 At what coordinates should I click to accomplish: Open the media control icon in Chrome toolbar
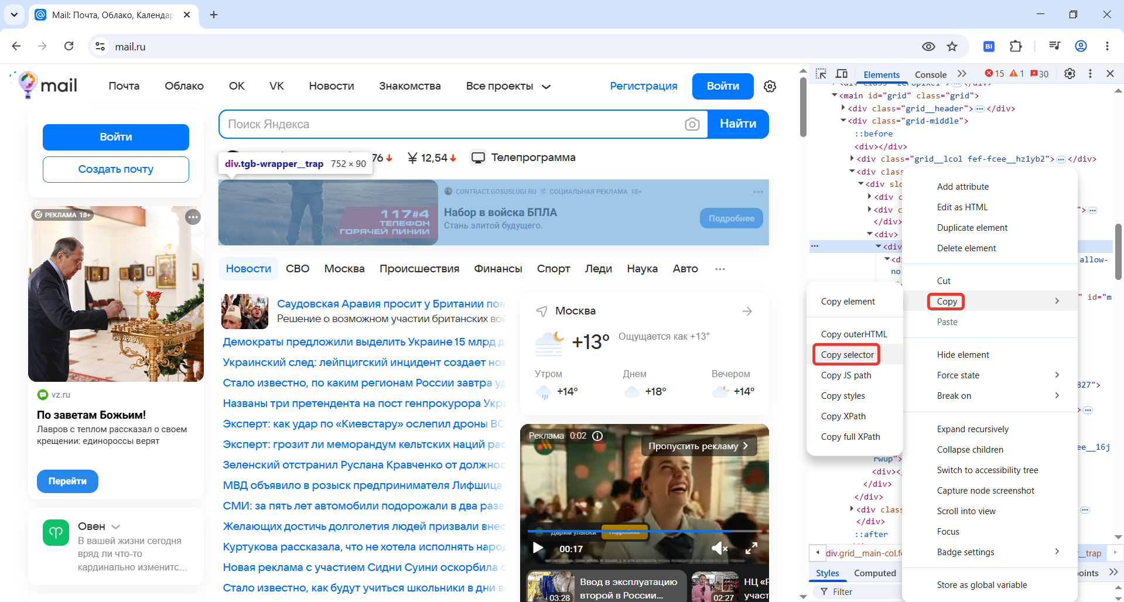pos(1054,46)
